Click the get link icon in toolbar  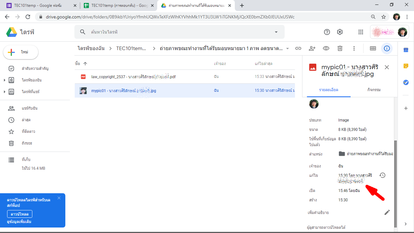[298, 48]
